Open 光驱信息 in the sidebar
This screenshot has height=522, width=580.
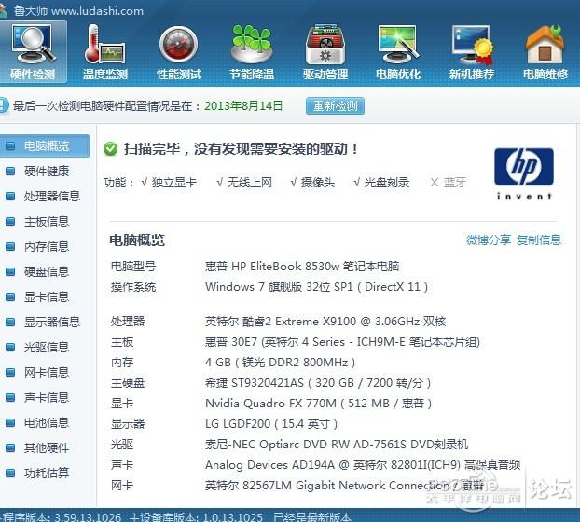[x=47, y=347]
